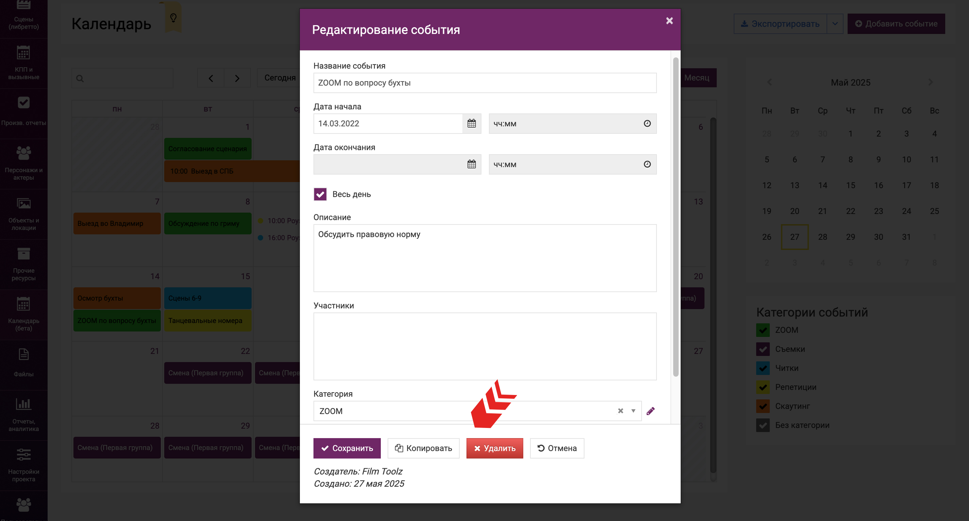Open the Сцены 6-9 event
The width and height of the screenshot is (969, 521).
click(208, 298)
